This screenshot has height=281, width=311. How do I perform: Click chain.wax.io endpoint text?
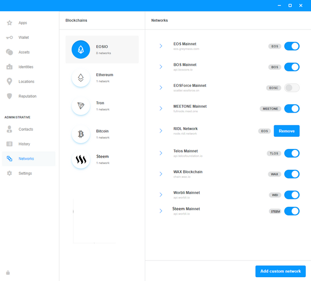click(x=182, y=177)
